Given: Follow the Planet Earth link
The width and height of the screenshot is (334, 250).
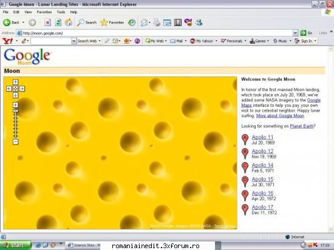Looking at the screenshot, I should (302, 126).
